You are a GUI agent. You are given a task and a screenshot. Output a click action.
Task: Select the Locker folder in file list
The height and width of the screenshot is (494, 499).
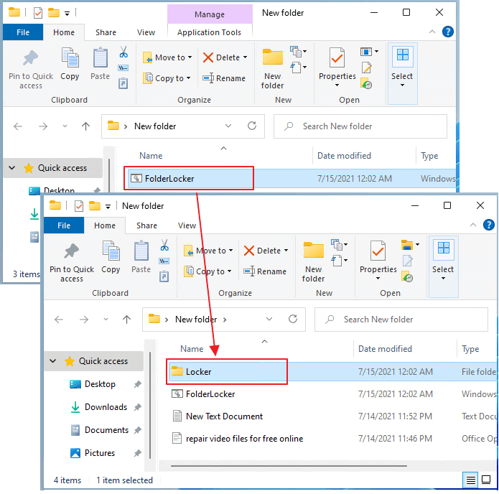(199, 371)
